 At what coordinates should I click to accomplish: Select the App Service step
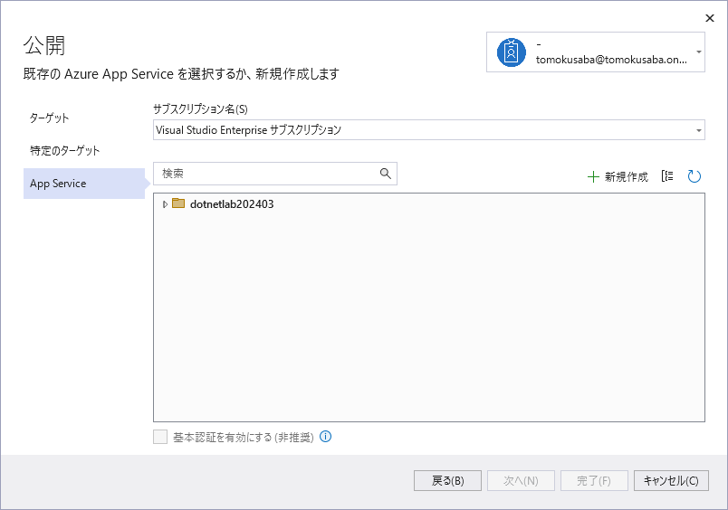tap(84, 184)
